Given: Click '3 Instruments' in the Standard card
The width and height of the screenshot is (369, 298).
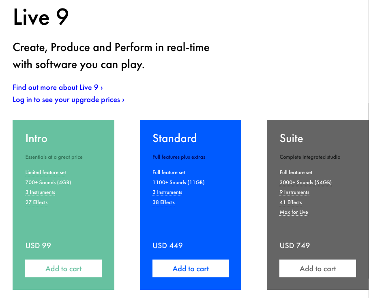Looking at the screenshot, I should [167, 192].
